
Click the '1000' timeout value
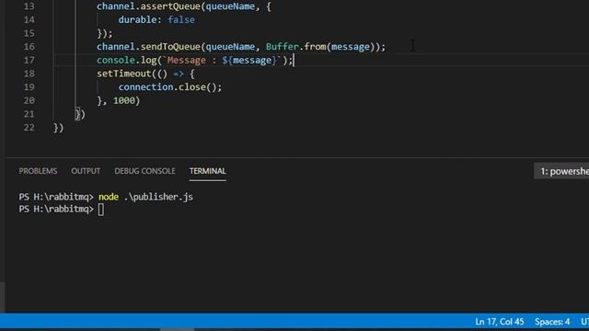(x=123, y=100)
